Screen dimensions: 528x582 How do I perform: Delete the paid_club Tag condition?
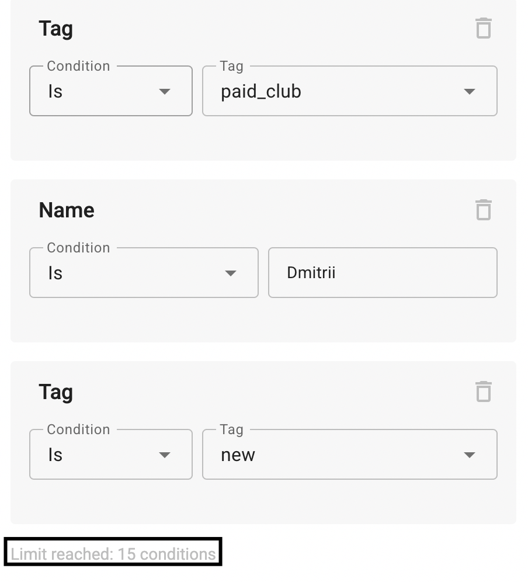coord(483,28)
